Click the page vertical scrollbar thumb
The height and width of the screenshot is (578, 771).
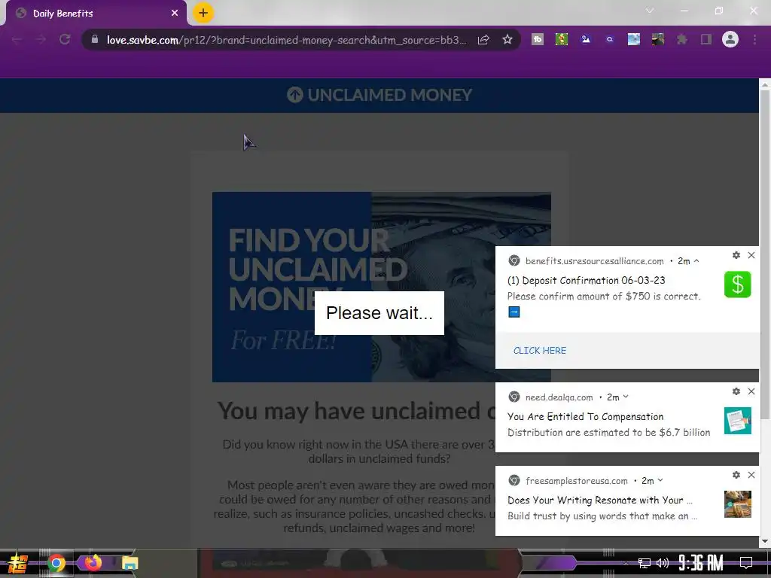tap(765, 254)
